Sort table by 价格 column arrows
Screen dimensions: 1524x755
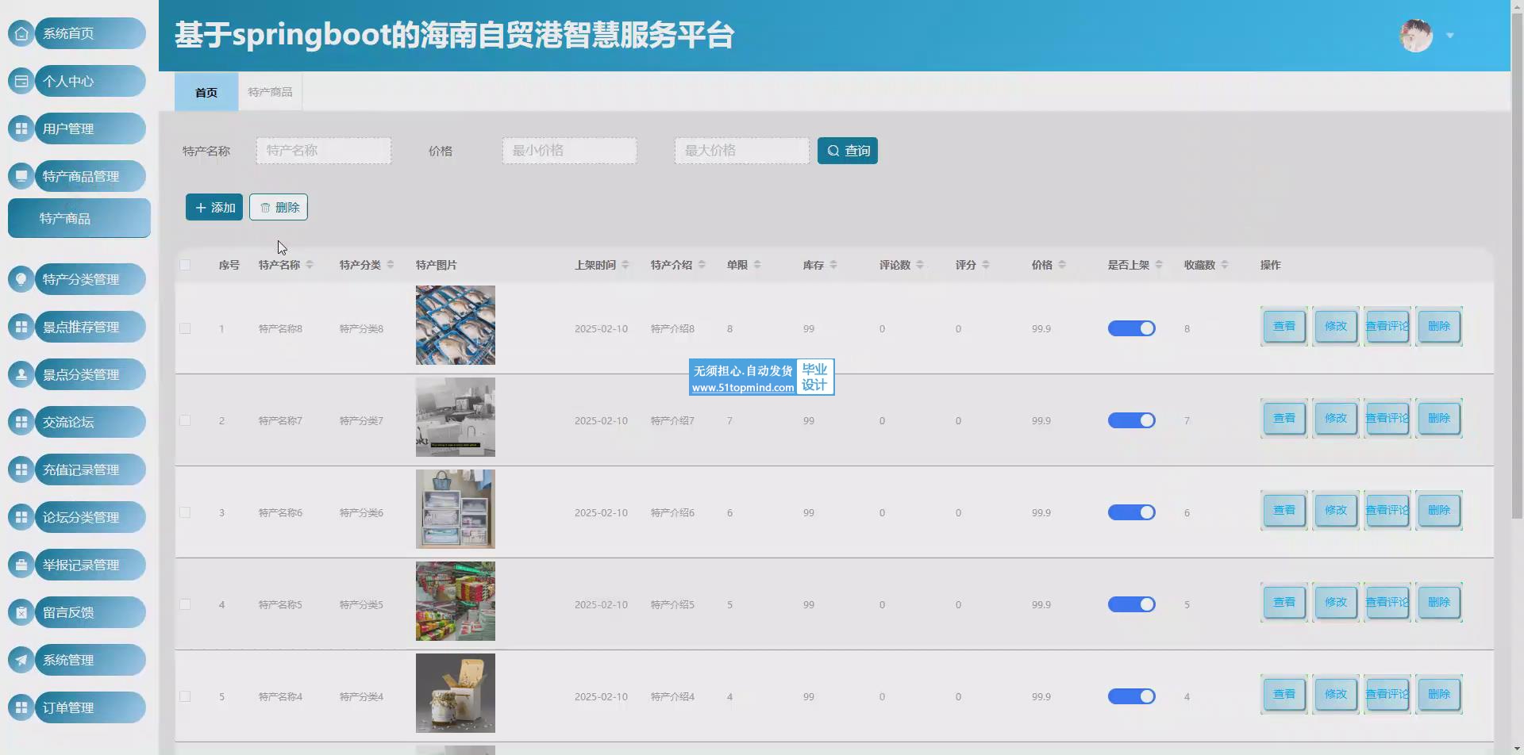tap(1062, 265)
